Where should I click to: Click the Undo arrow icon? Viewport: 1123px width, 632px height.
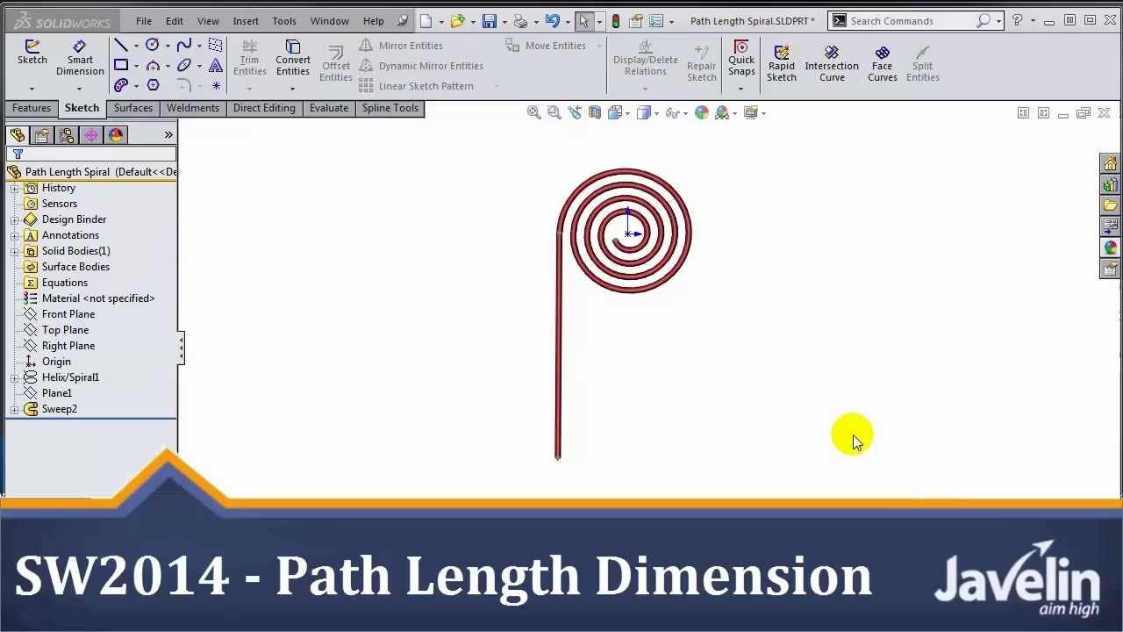[552, 20]
